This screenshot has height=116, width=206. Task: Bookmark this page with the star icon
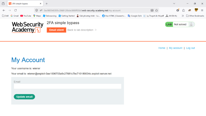coord(157,10)
